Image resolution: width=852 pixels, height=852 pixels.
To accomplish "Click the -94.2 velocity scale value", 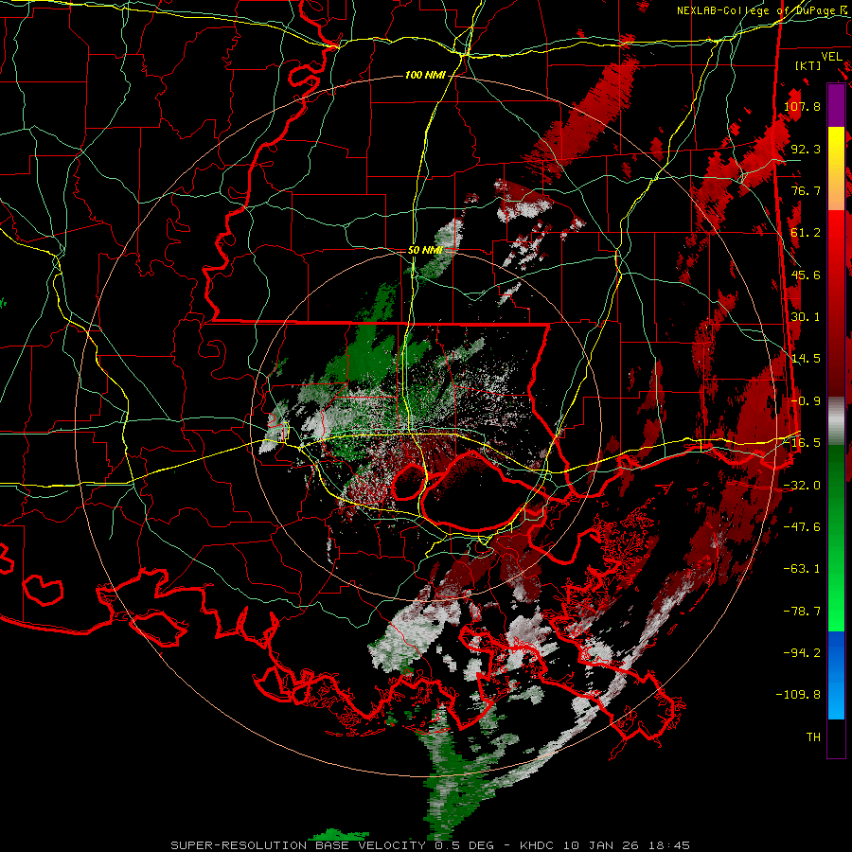I will click(x=802, y=653).
